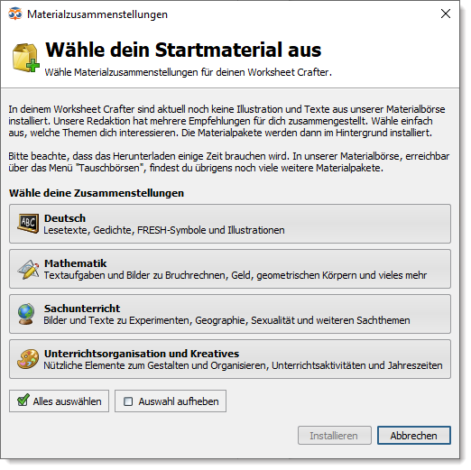Viewport: 471px width, 470px height.
Task: Click the Materialzusammenstellungen window title text
Action: 97,14
